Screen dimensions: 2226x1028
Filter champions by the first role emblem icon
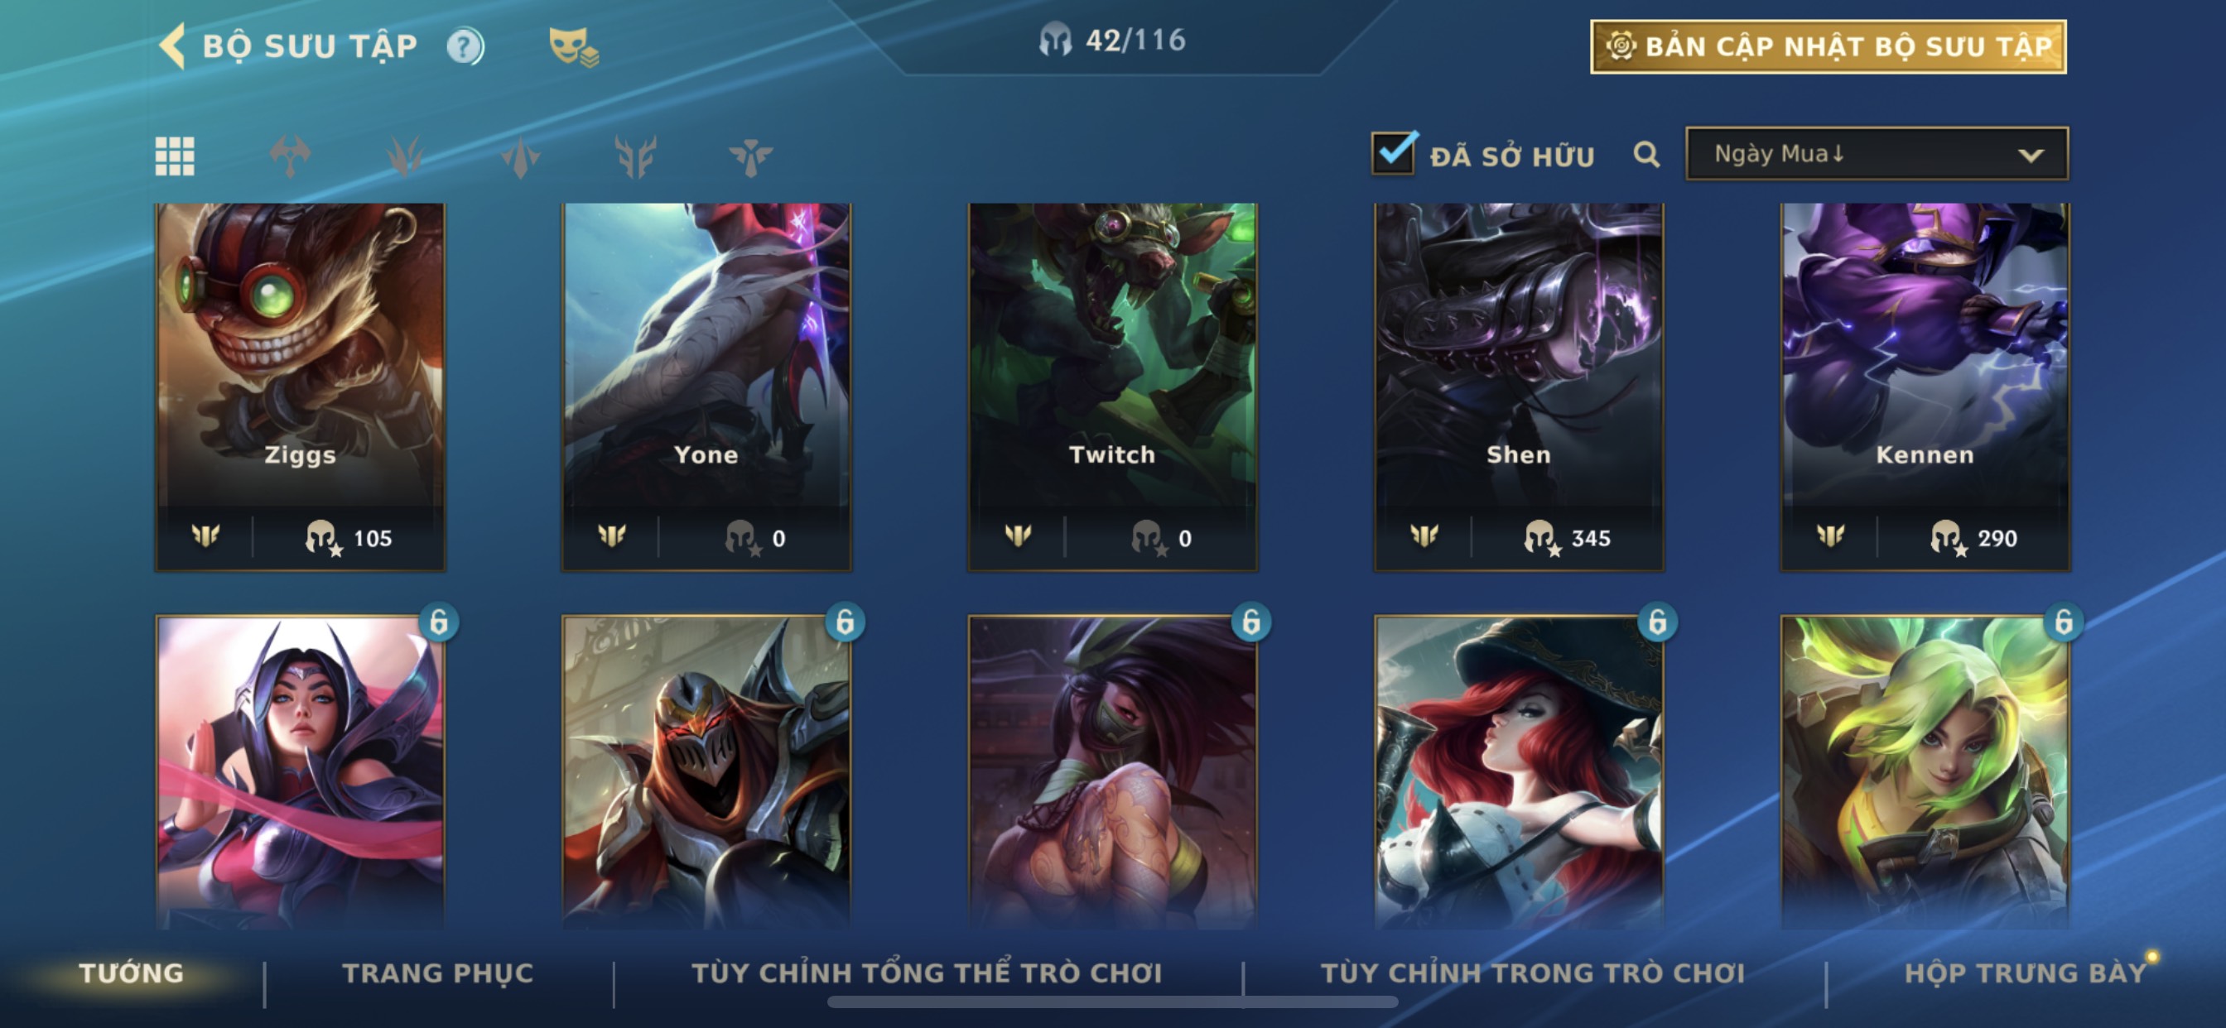[290, 156]
